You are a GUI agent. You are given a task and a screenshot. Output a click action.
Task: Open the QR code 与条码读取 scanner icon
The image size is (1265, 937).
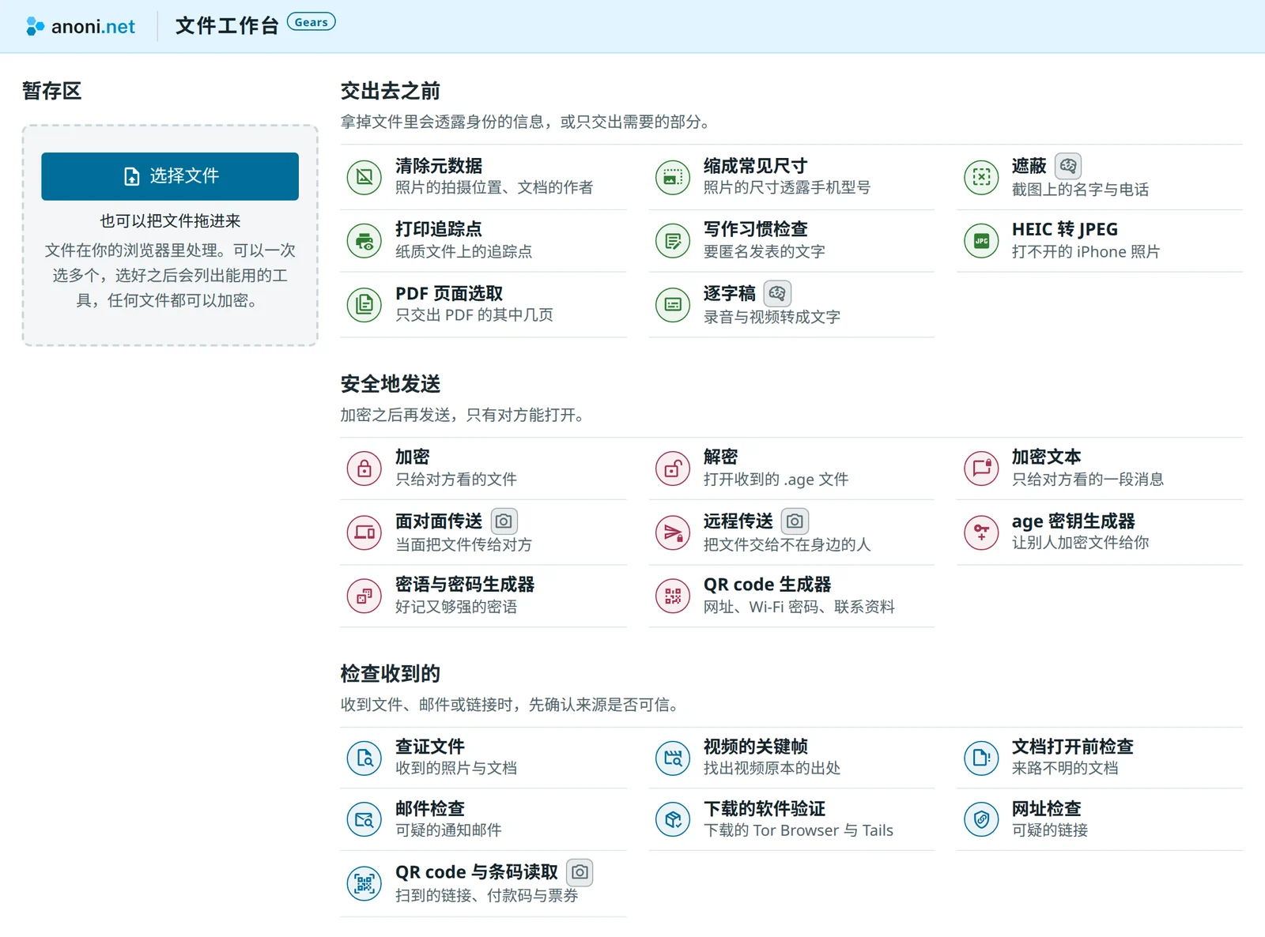[364, 884]
